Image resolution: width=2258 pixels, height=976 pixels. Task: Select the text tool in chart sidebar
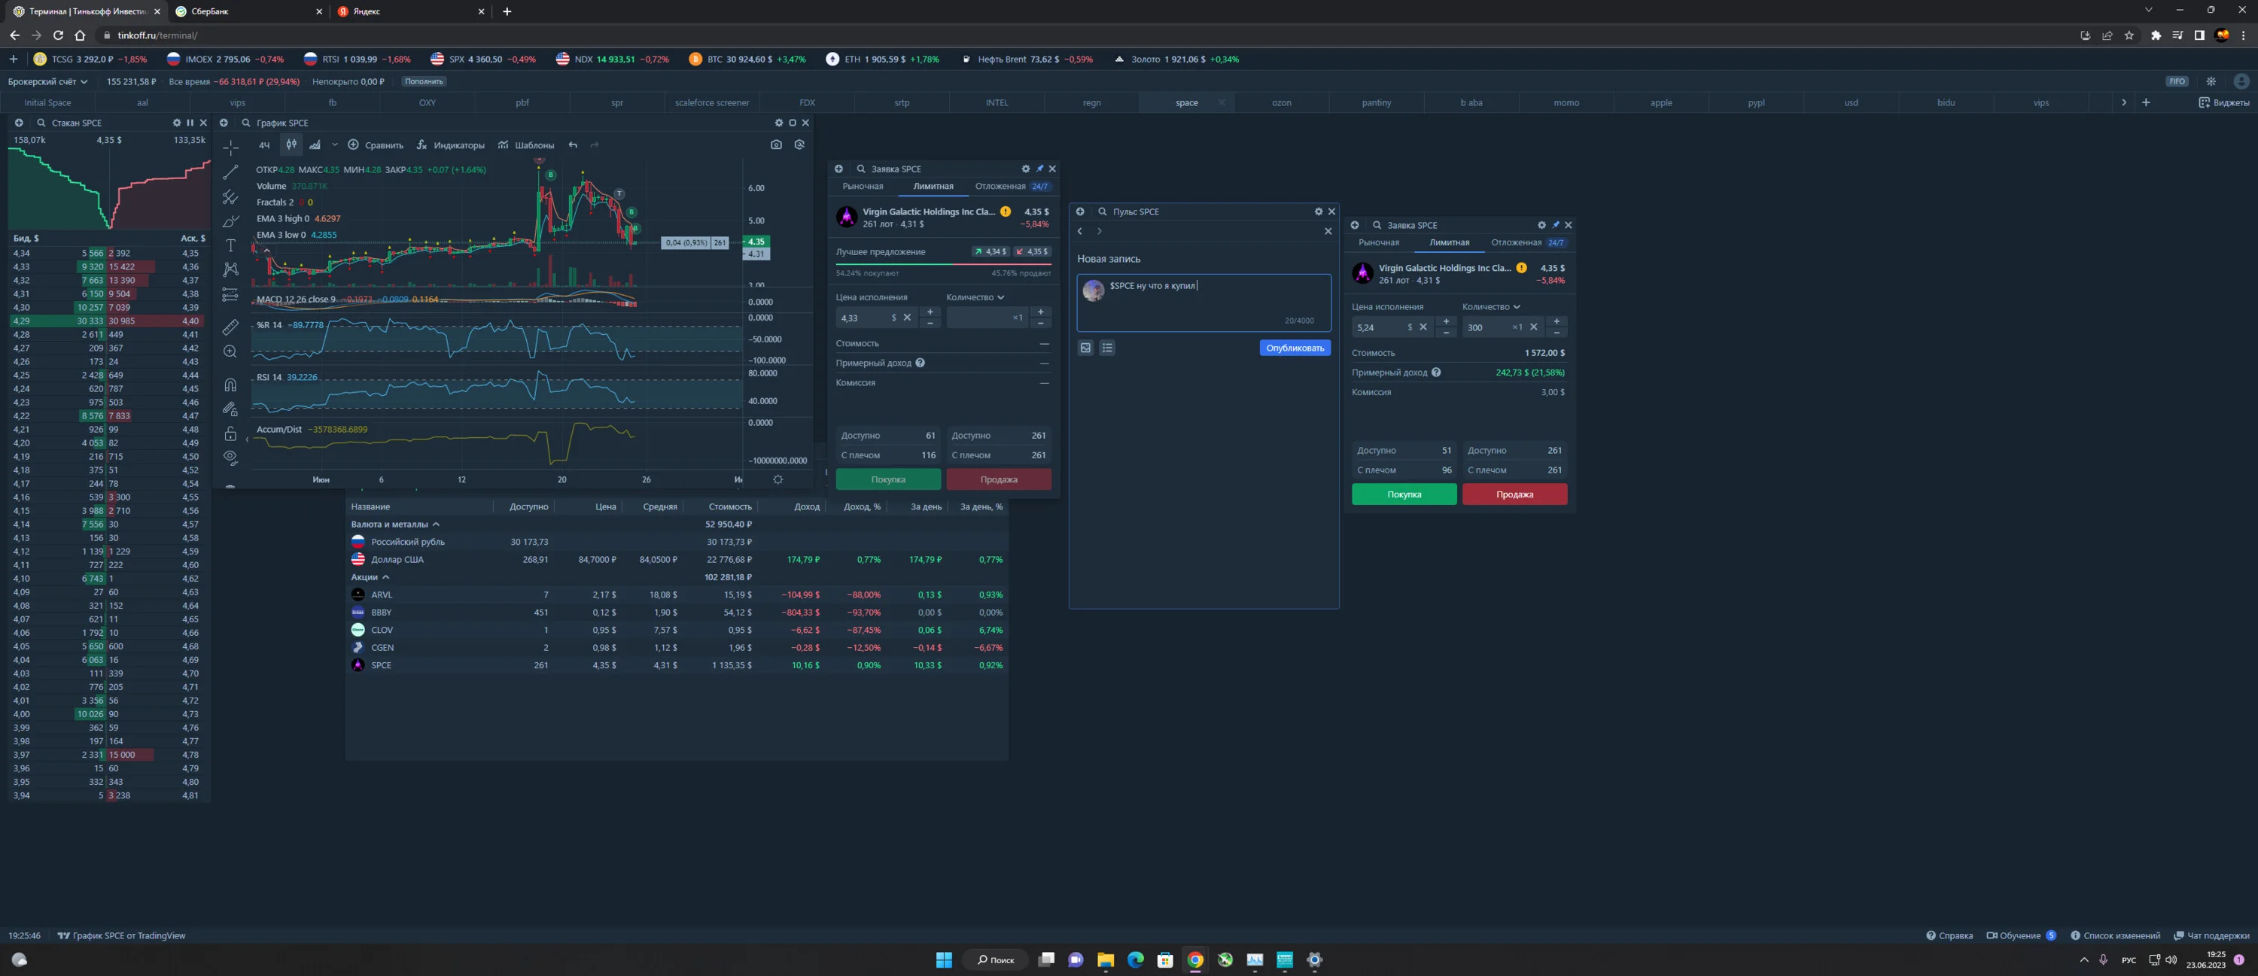[230, 245]
